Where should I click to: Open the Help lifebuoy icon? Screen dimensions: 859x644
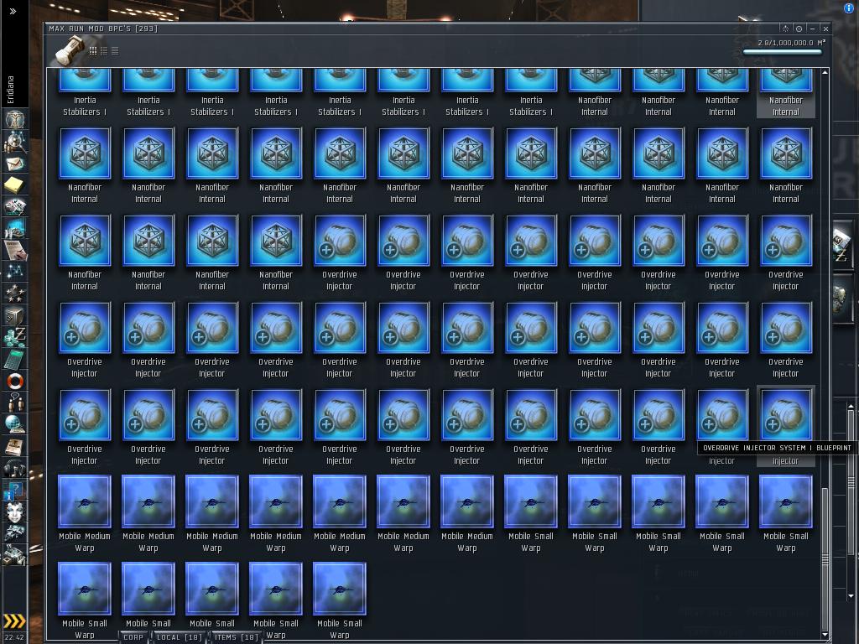click(15, 381)
